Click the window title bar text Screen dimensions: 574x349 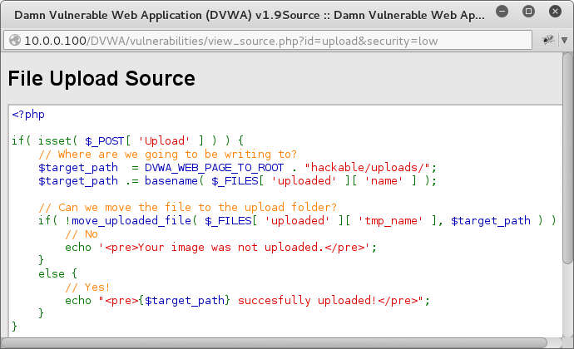[250, 15]
